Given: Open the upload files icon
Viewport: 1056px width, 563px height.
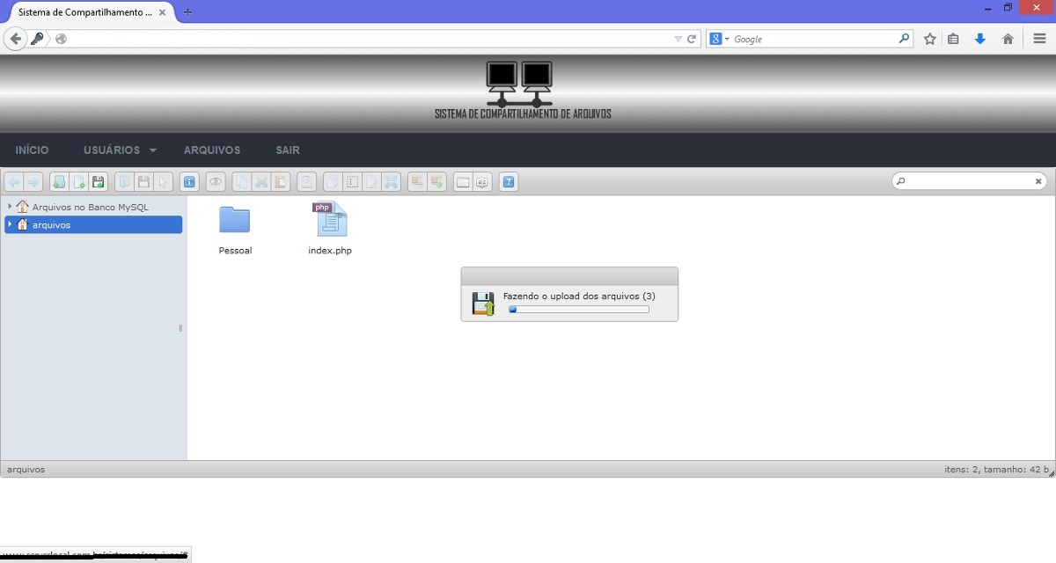Looking at the screenshot, I should tap(99, 182).
